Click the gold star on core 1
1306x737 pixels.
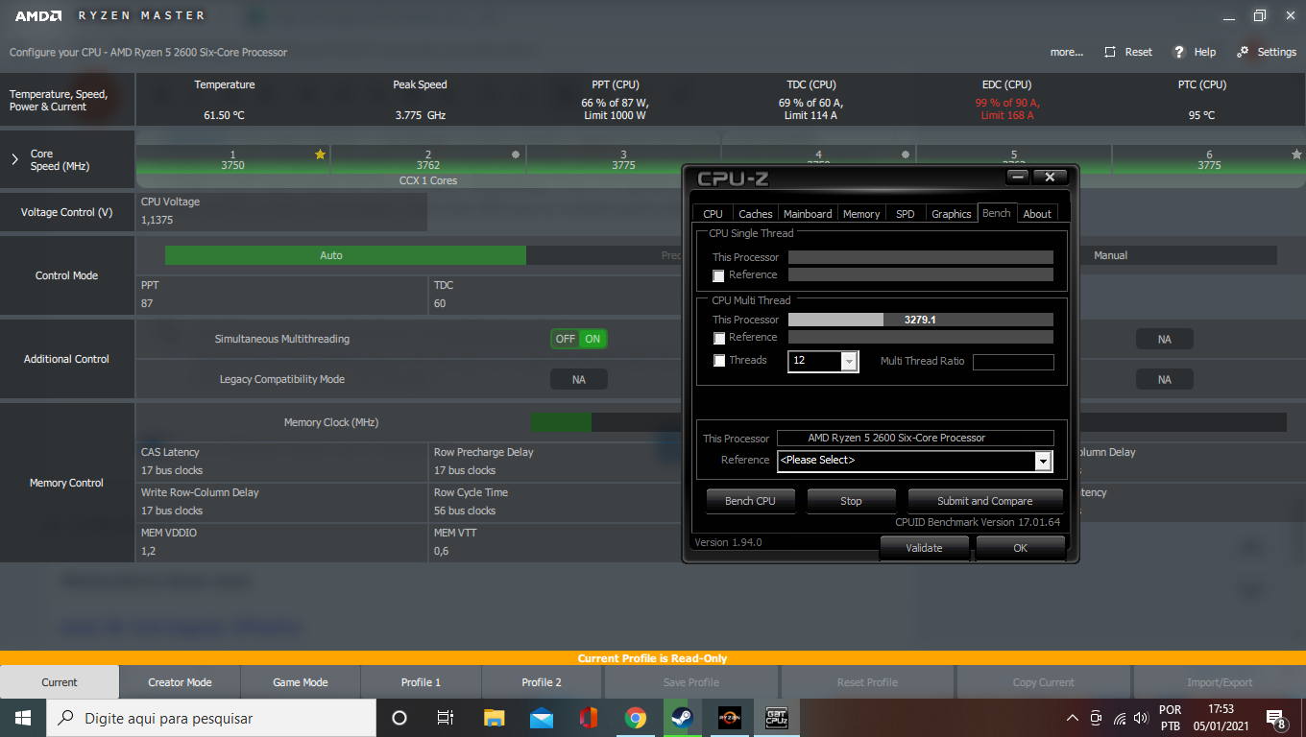[320, 155]
